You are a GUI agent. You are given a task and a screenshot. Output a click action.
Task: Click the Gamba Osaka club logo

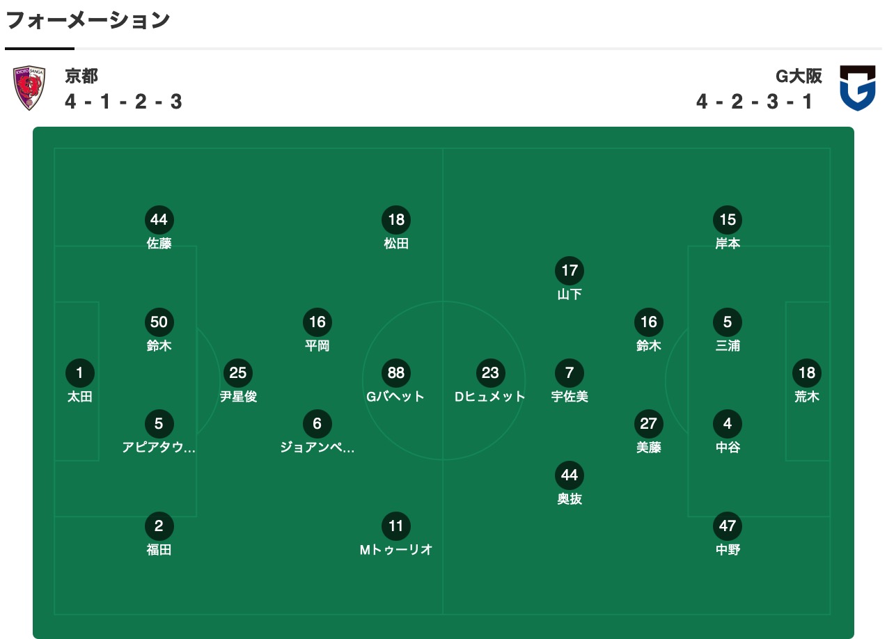pyautogui.click(x=857, y=88)
